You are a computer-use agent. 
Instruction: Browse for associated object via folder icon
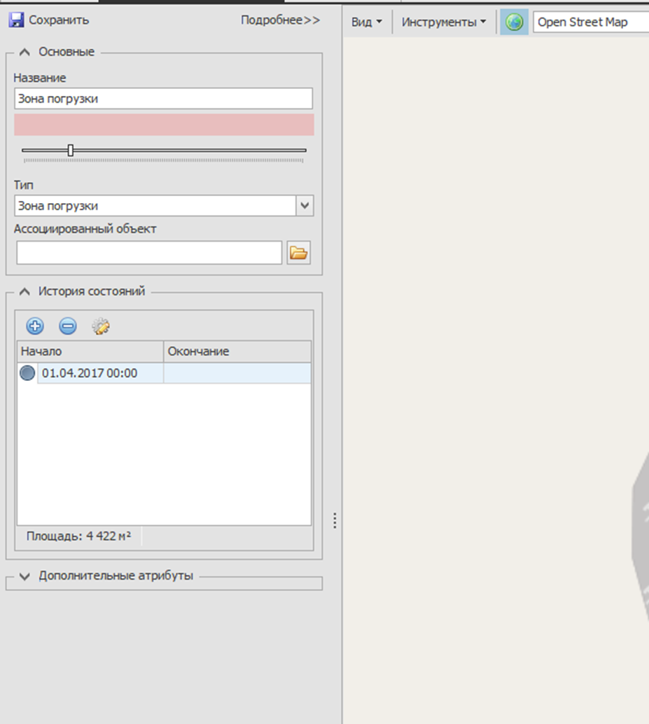point(299,253)
